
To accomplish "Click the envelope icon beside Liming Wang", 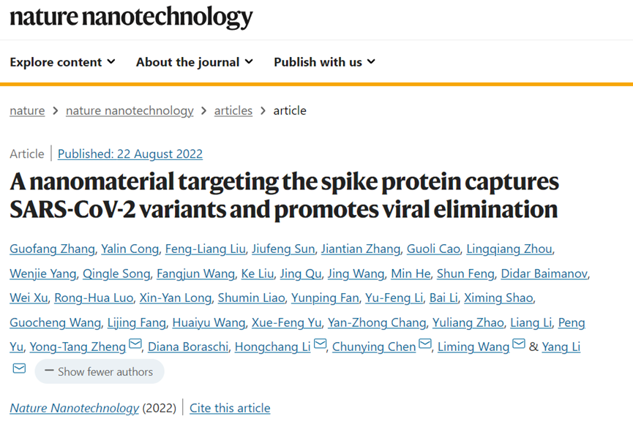I will pos(519,344).
